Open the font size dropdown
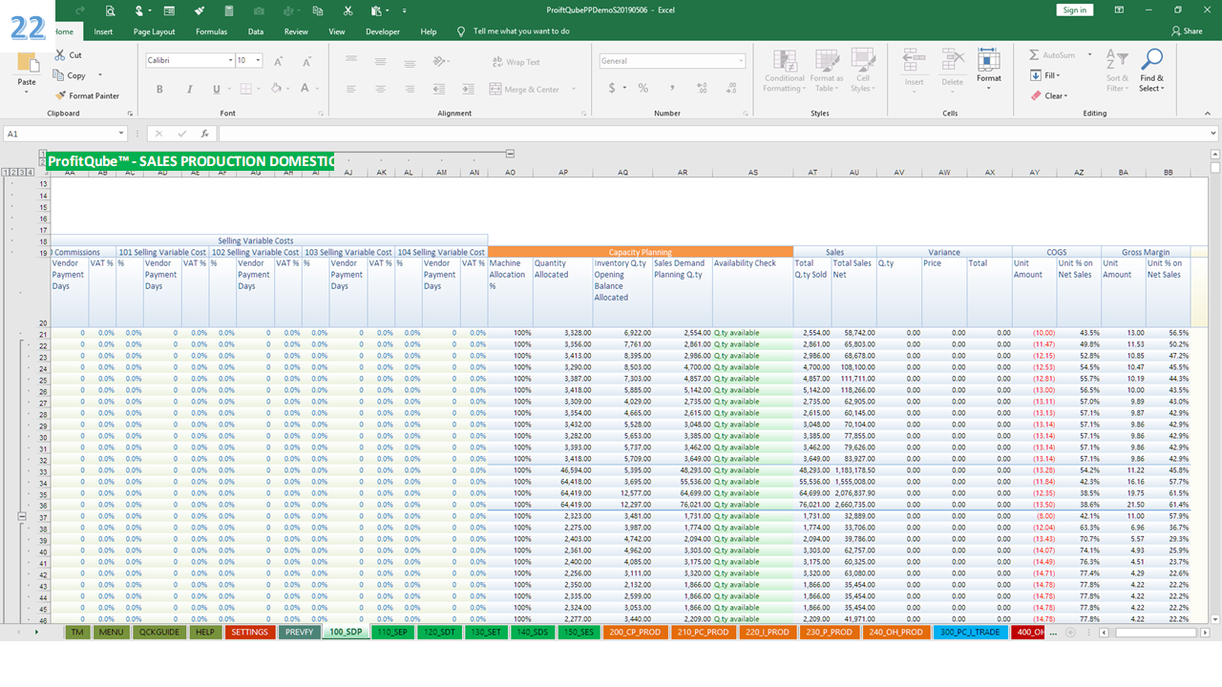Viewport: 1222px width, 687px height. (x=258, y=60)
